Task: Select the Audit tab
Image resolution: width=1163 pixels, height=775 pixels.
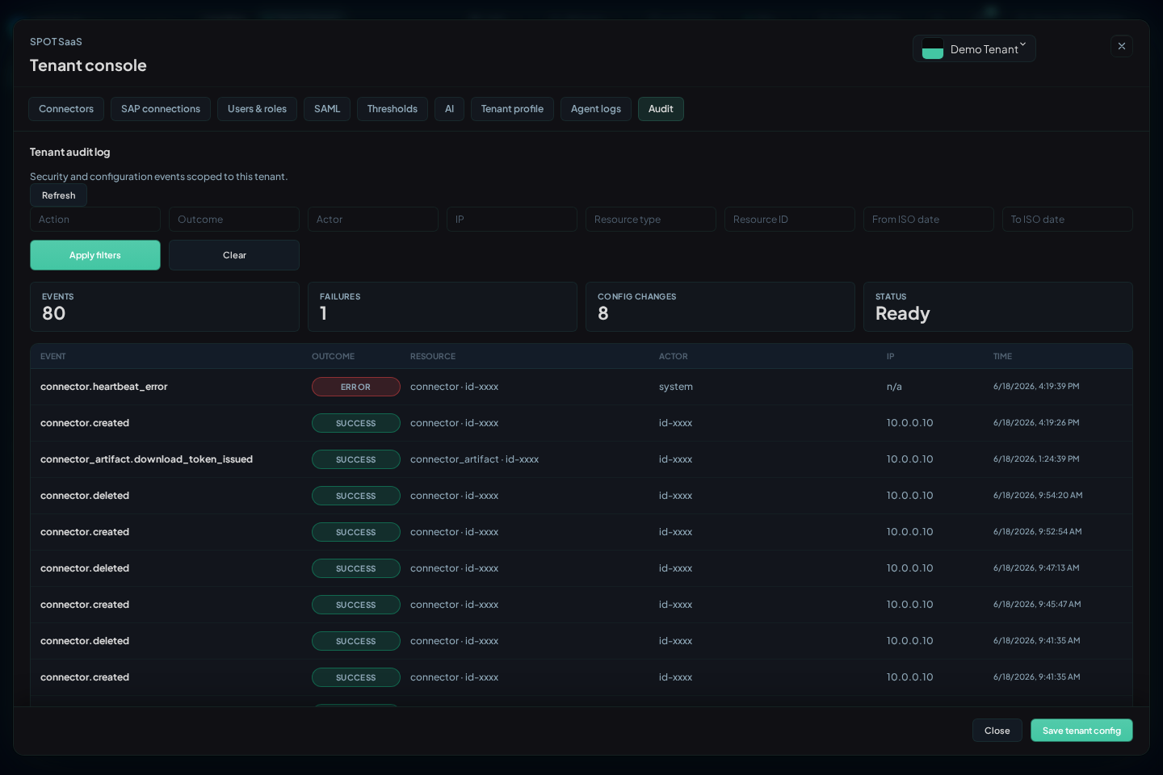Action: (x=661, y=109)
